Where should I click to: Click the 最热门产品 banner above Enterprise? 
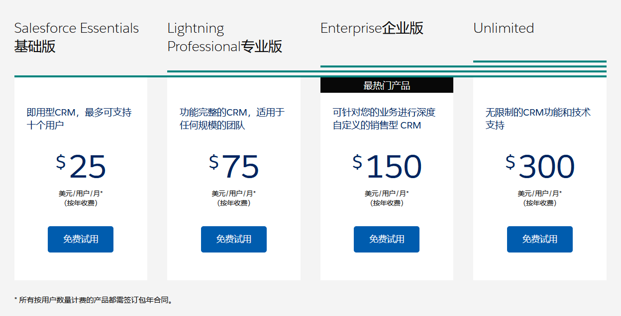(386, 85)
